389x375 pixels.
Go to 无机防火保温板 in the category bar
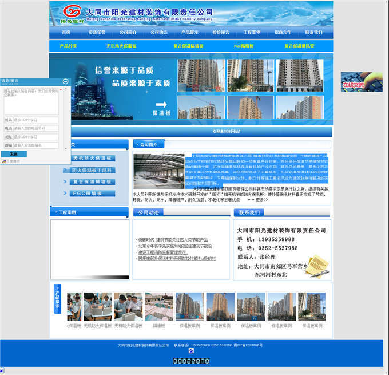point(121,45)
